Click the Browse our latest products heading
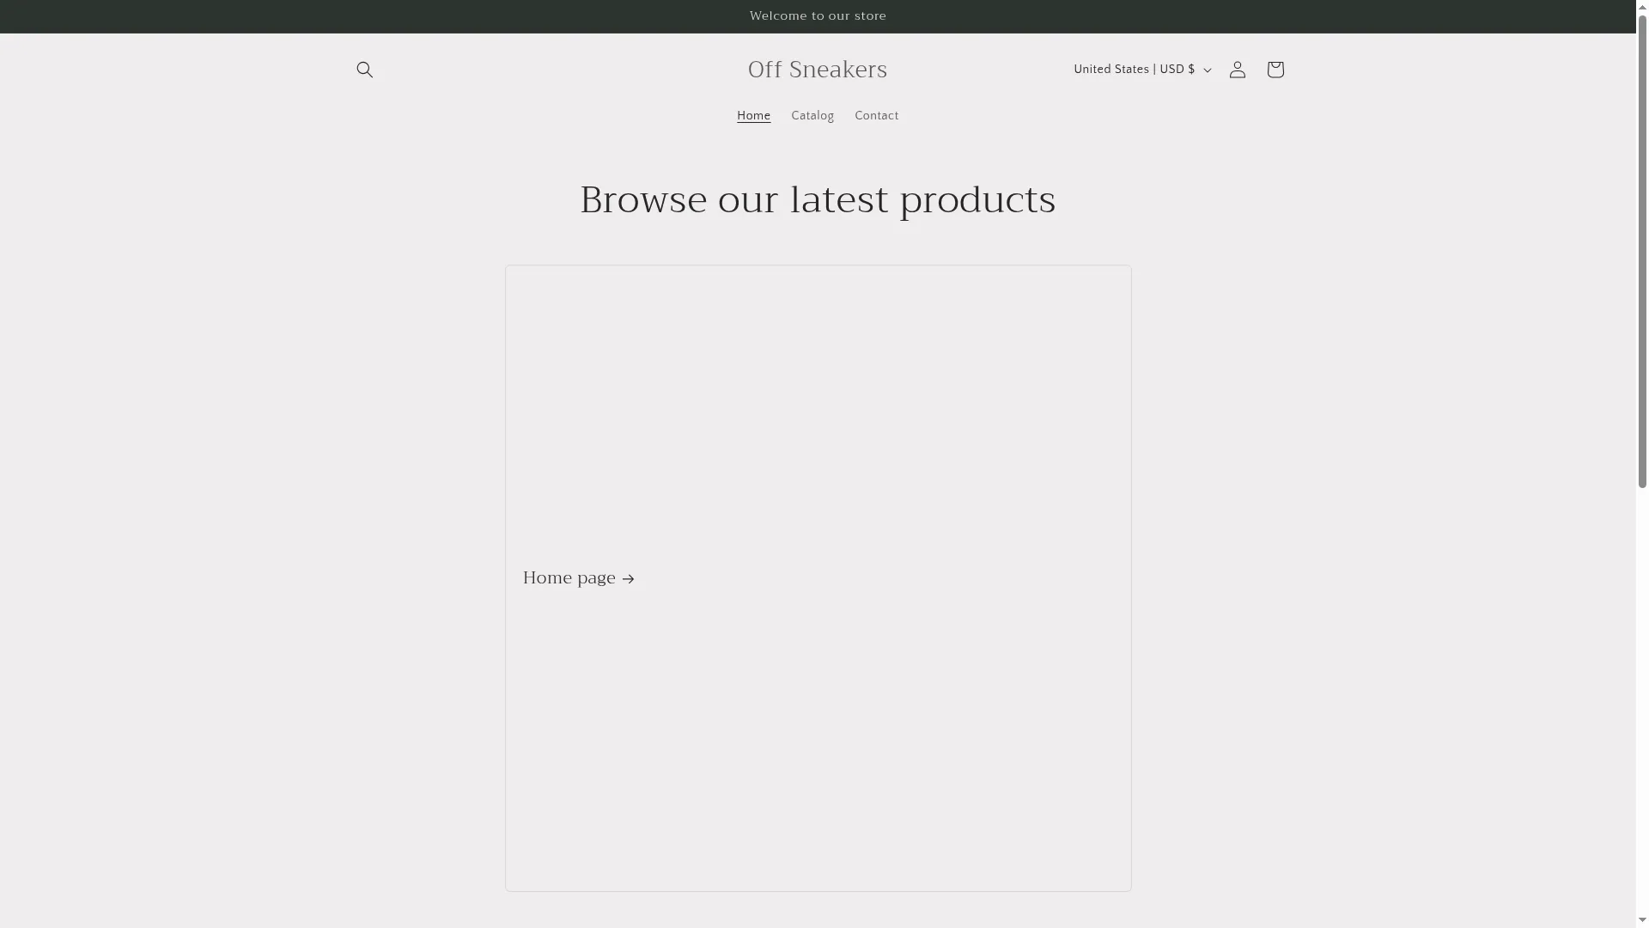This screenshot has height=928, width=1649. coord(818,200)
